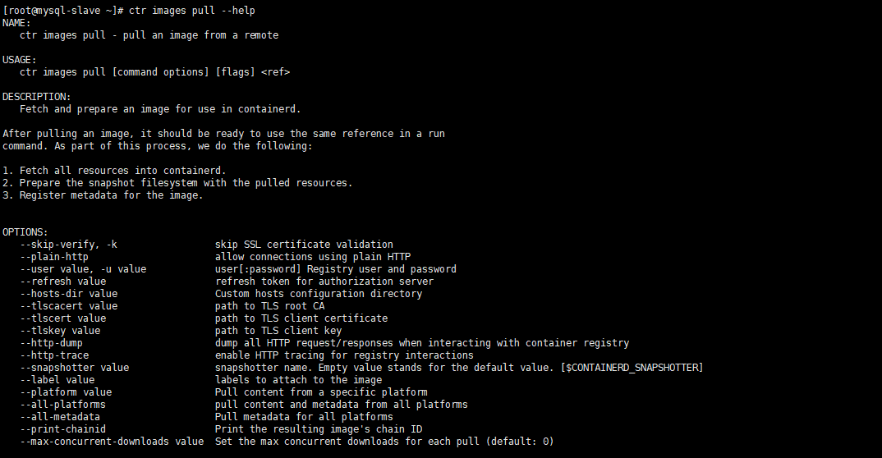Screen dimensions: 882x458
Task: Click the --tlscert value flag
Action: click(63, 318)
